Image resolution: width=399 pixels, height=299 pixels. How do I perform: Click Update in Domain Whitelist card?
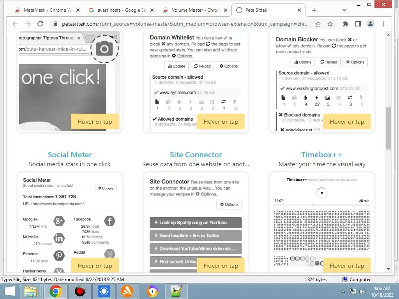(177, 66)
